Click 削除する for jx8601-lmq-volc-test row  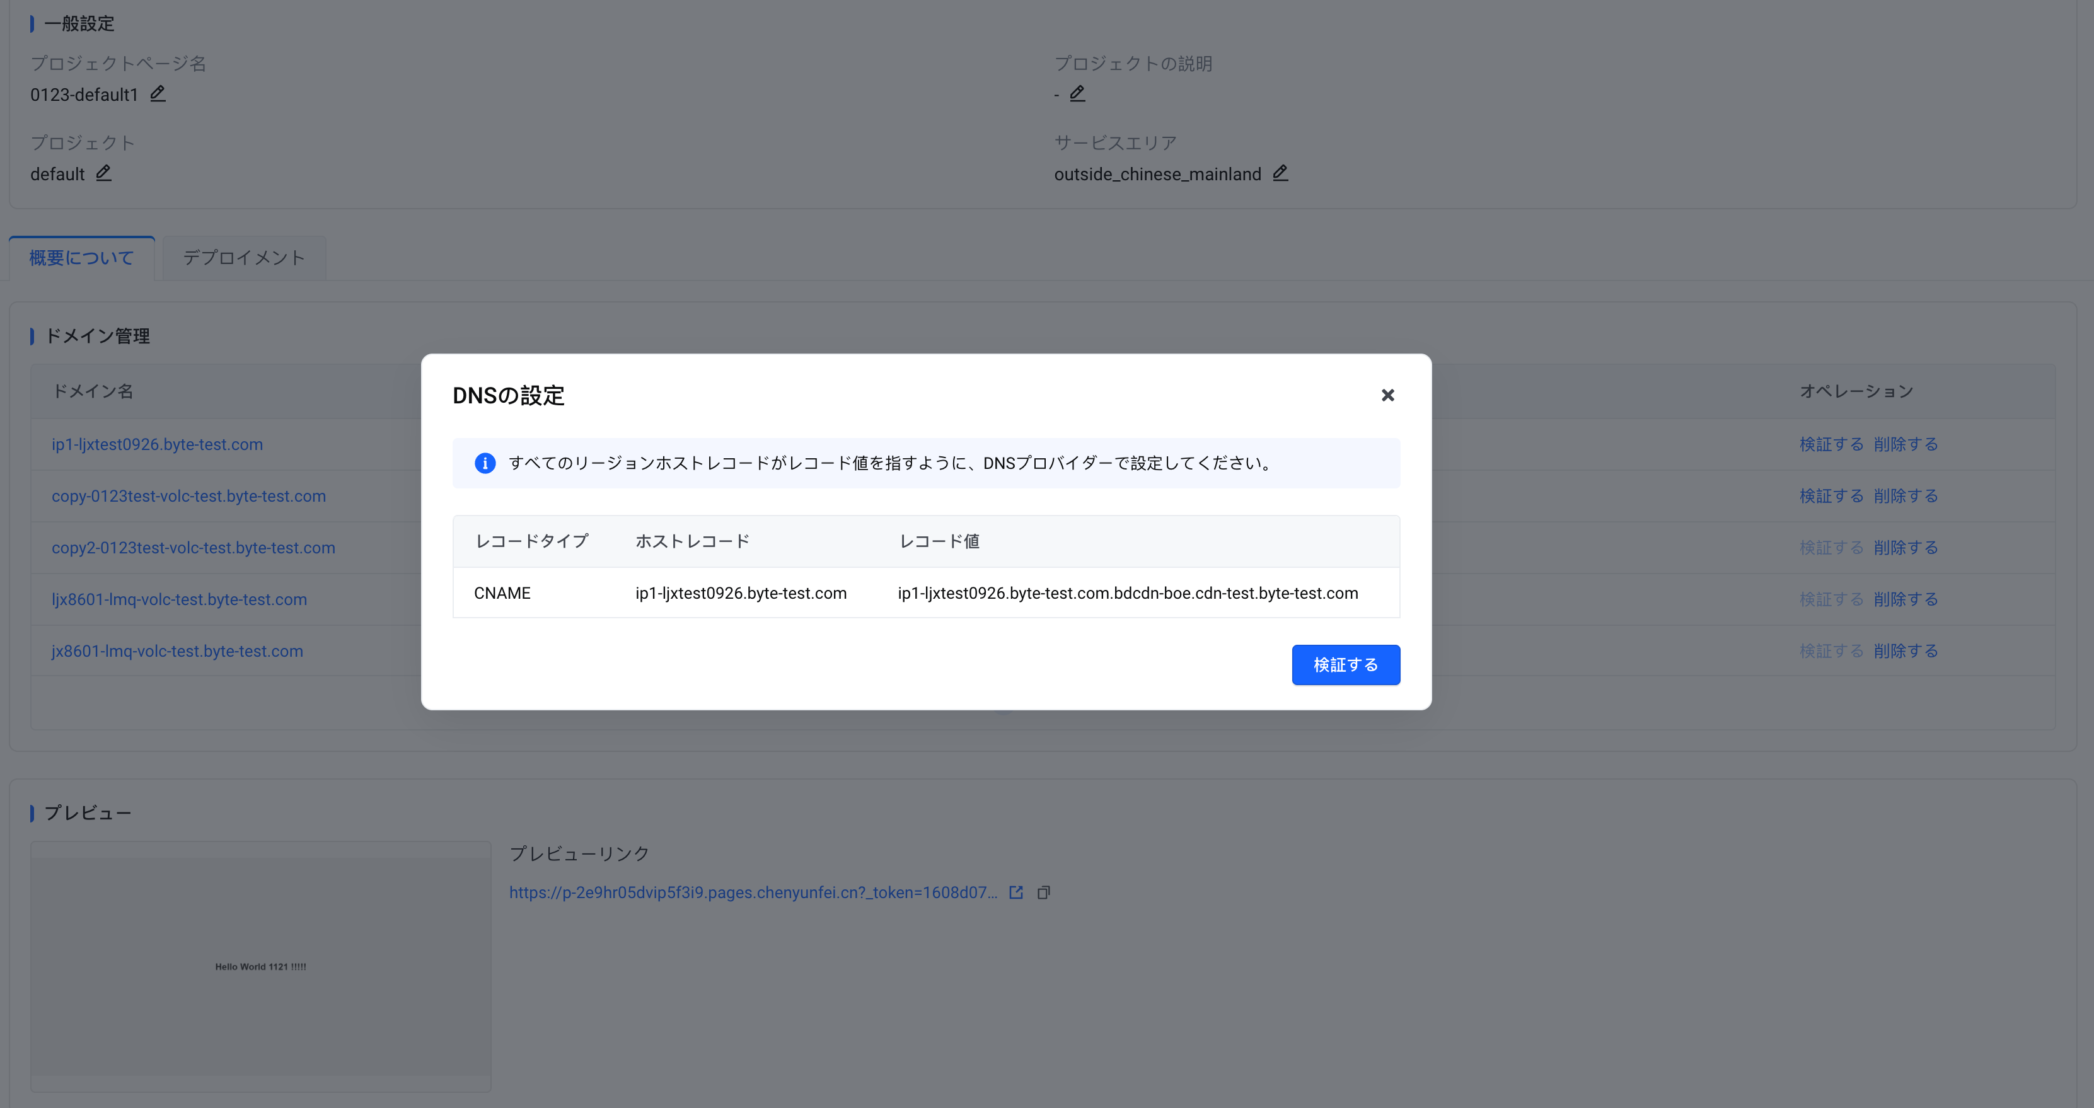coord(1906,651)
